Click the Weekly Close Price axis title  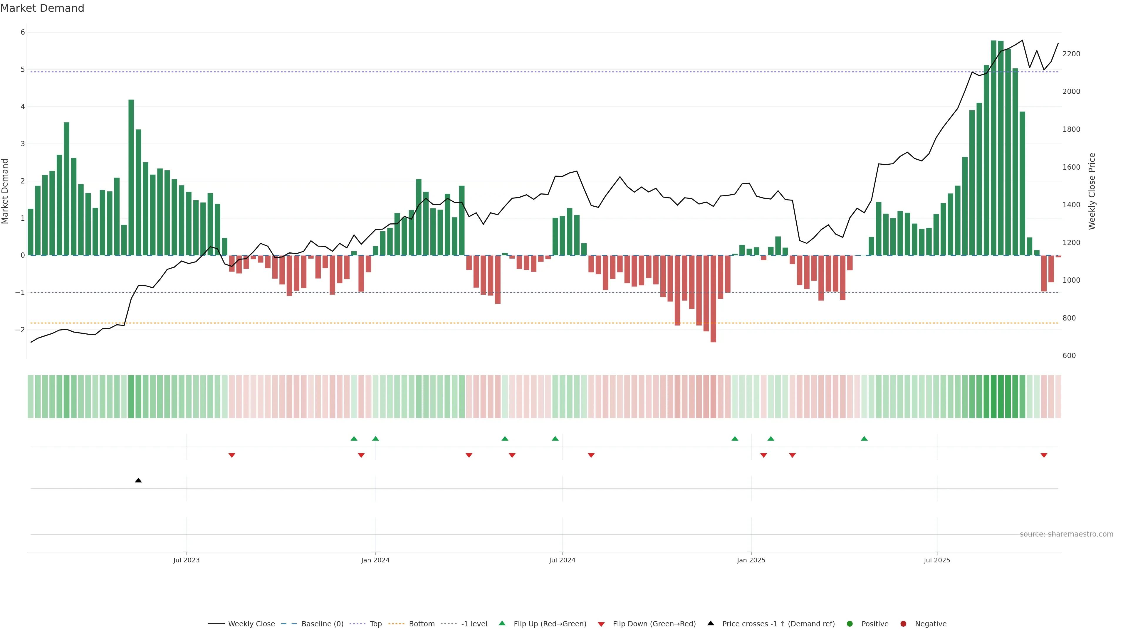(1092, 191)
